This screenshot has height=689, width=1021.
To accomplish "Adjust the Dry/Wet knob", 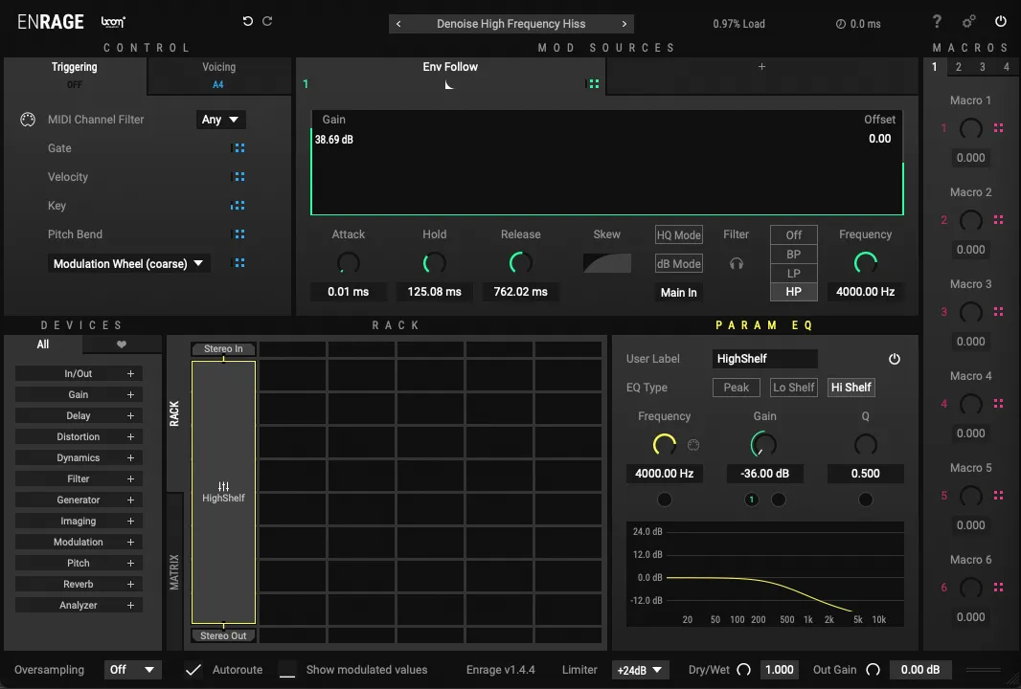I will point(743,670).
